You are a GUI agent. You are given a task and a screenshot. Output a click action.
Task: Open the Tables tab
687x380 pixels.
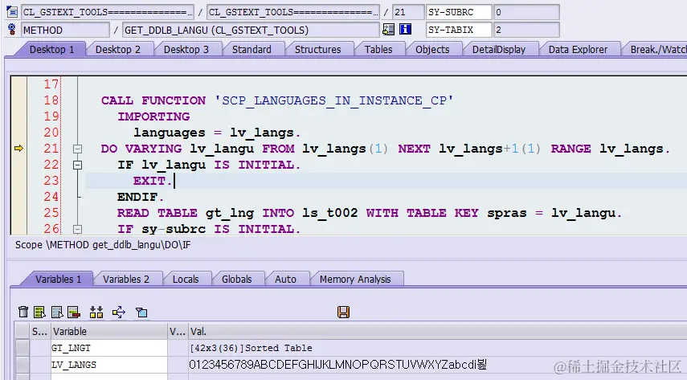pos(378,50)
